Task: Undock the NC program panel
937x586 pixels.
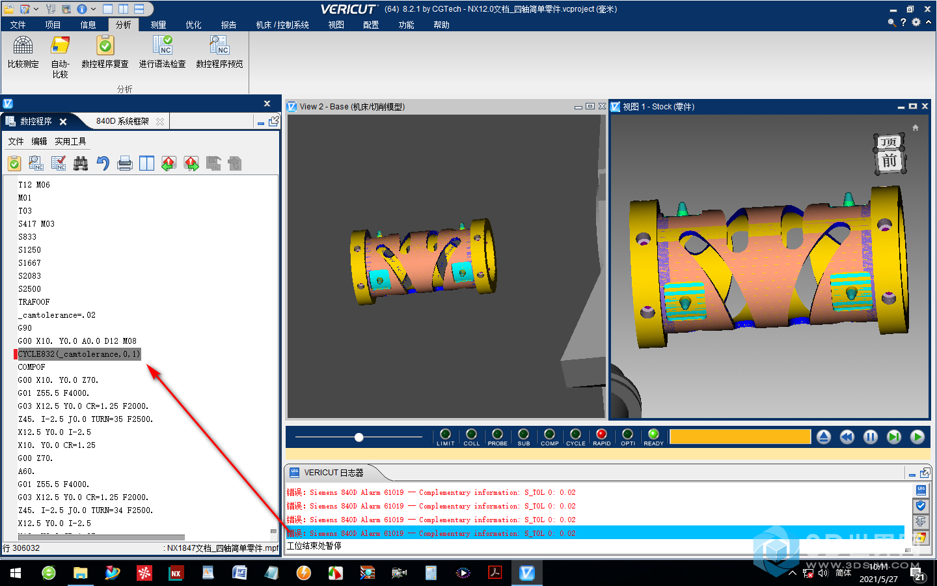Action: pos(274,121)
